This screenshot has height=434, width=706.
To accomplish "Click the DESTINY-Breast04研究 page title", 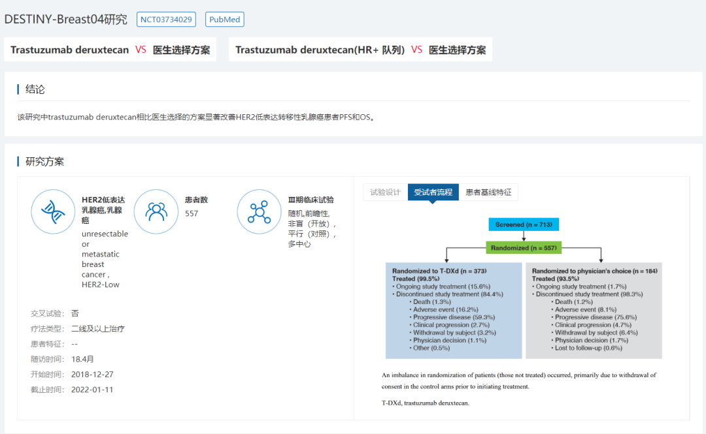I will click(66, 20).
